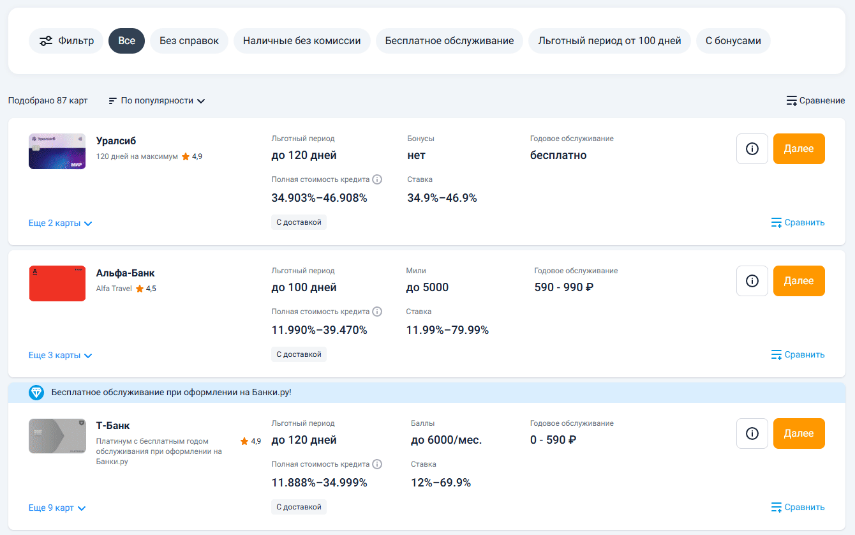855x535 pixels.
Task: Click С доставкой tag in Т-Банк row
Action: click(x=299, y=507)
